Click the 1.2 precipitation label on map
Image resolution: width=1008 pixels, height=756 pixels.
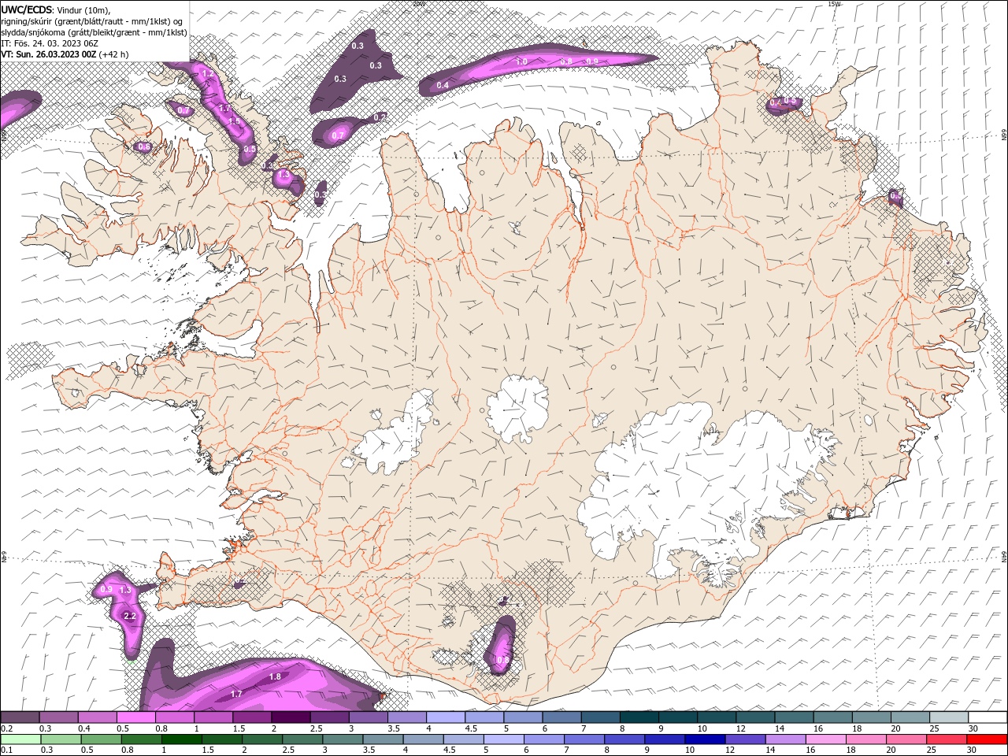point(208,73)
